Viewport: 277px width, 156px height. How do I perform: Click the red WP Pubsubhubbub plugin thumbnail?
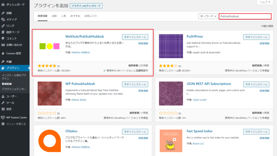tap(50, 94)
